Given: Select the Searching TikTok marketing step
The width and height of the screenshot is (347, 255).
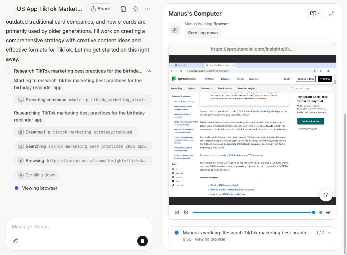Looking at the screenshot, I should point(83,146).
